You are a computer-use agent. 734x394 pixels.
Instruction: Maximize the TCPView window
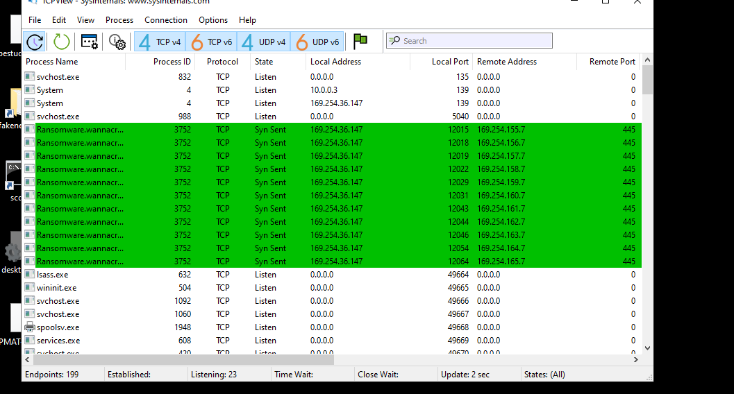(606, 2)
